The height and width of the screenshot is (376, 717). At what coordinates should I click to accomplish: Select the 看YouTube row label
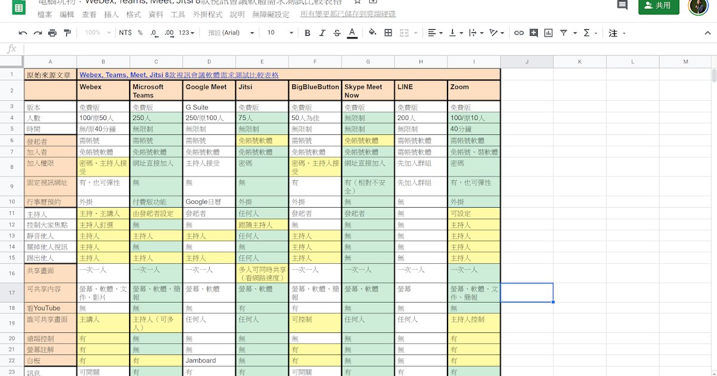(x=51, y=308)
